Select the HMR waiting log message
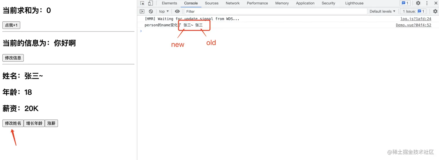This screenshot has width=439, height=160. [x=192, y=19]
